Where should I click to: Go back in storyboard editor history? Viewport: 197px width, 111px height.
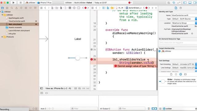click(x=45, y=8)
